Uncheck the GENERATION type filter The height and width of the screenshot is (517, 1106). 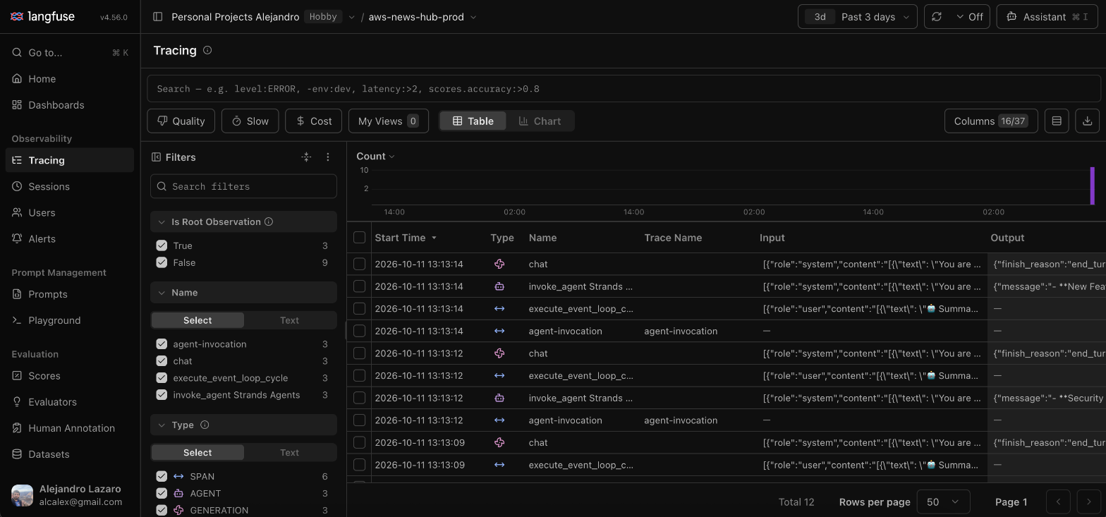[162, 510]
